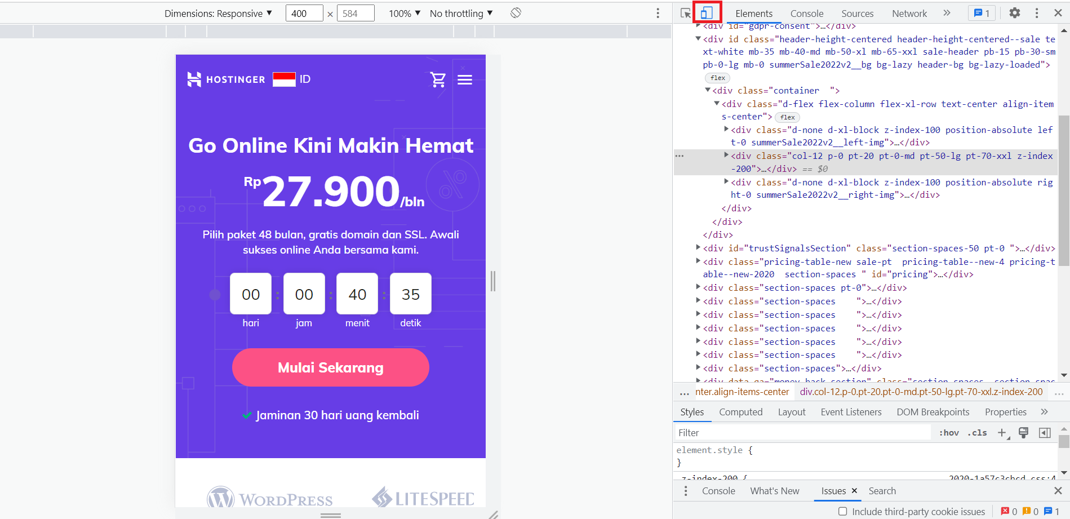Click the Mulai Sekarang button
1070x519 pixels.
pos(330,367)
